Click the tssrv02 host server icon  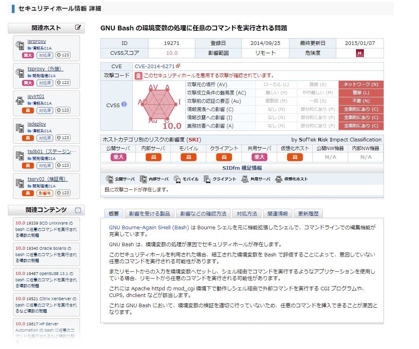[x=20, y=183]
